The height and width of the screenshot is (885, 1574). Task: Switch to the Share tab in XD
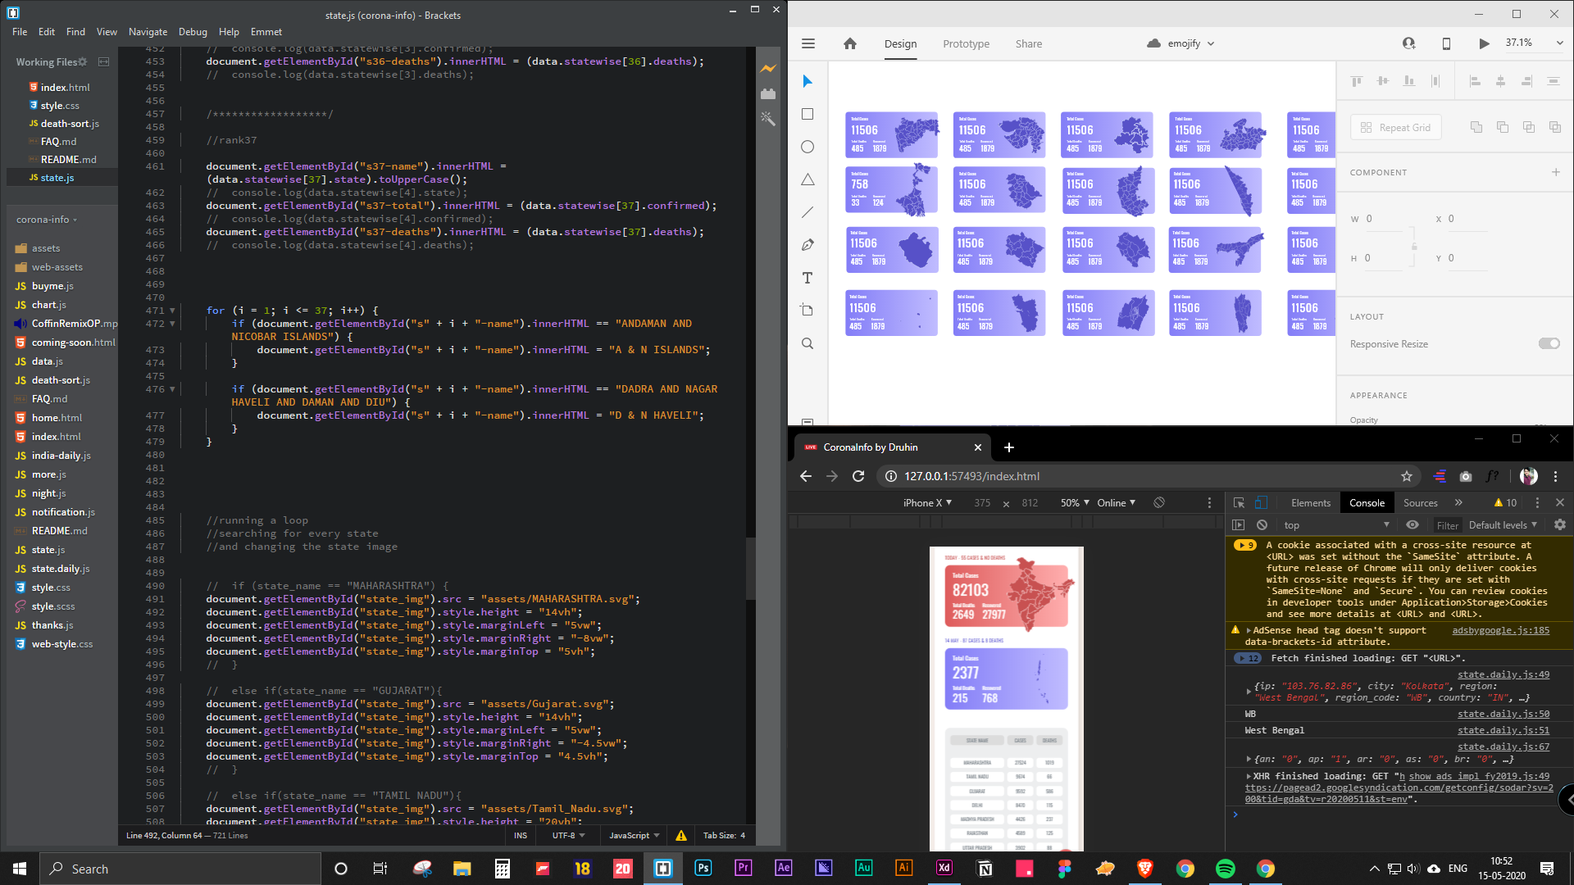[1029, 44]
